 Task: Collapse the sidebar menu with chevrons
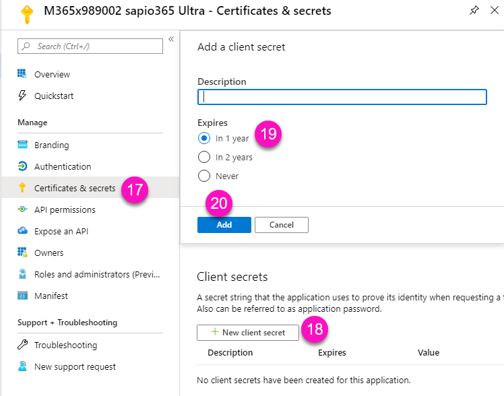(171, 39)
